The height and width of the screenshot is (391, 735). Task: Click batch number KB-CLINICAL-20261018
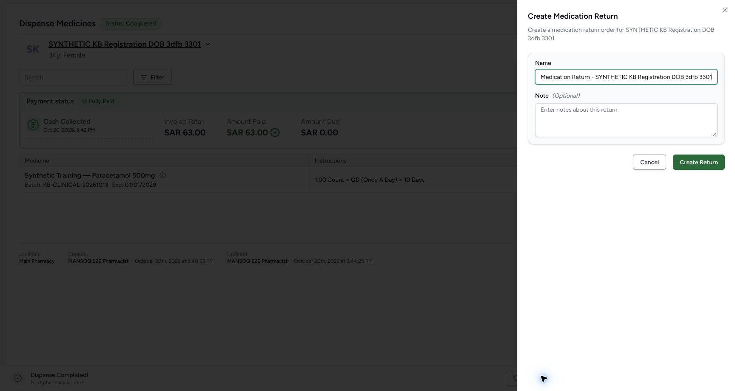tap(76, 185)
